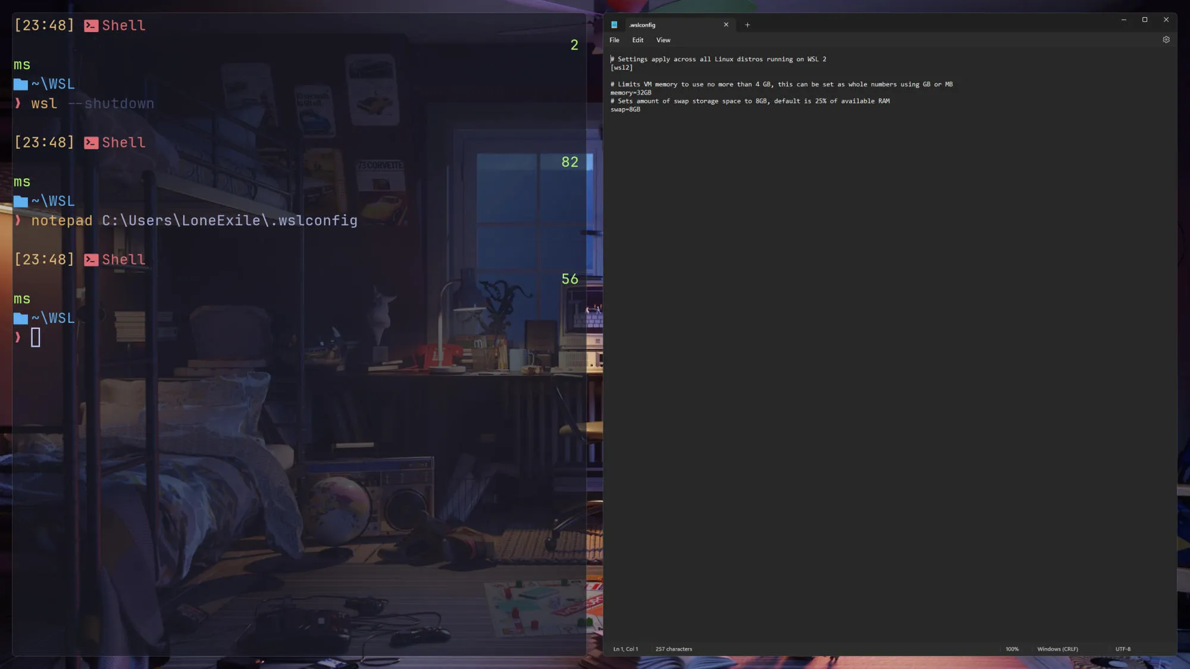Place cursor on the memory=32GB line
The image size is (1190, 669).
click(631, 93)
